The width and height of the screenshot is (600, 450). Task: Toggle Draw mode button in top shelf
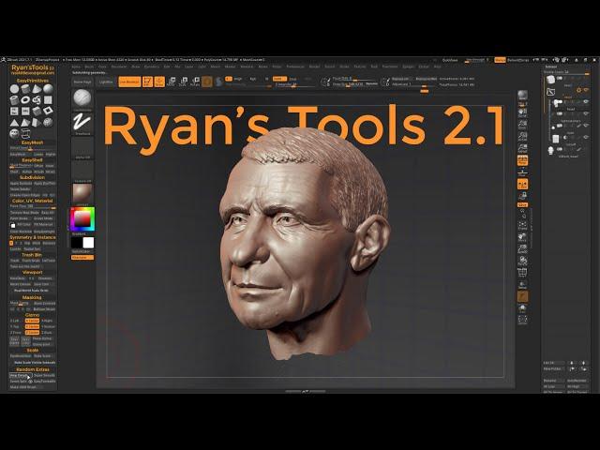pos(159,82)
